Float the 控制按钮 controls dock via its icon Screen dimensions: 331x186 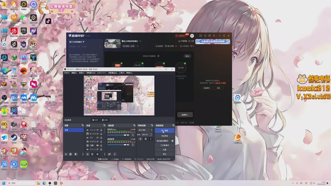click(173, 126)
